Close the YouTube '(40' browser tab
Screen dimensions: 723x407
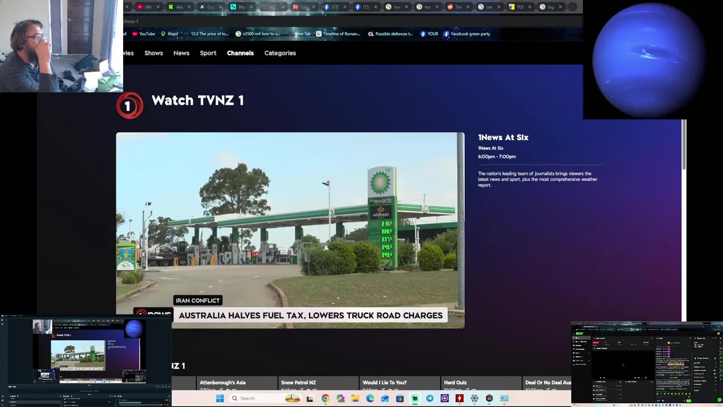[x=158, y=7]
